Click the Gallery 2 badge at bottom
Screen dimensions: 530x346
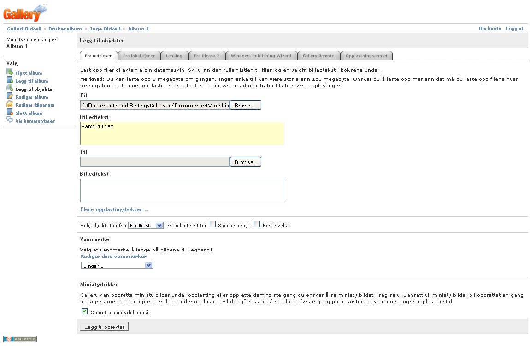pyautogui.click(x=20, y=339)
